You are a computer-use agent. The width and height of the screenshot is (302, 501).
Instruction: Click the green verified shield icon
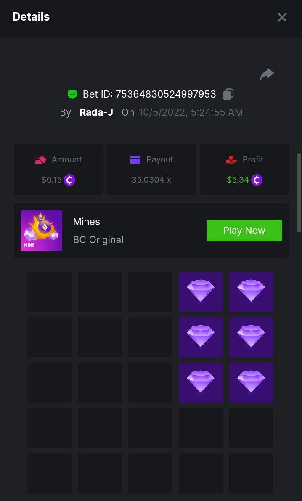(x=72, y=94)
